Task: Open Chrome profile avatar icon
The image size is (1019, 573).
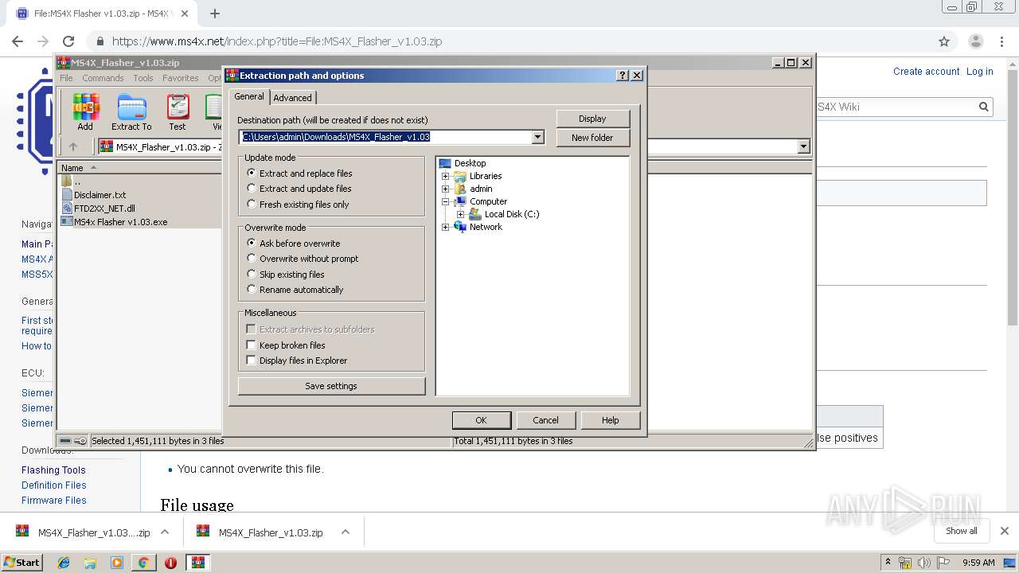Action: [x=975, y=41]
